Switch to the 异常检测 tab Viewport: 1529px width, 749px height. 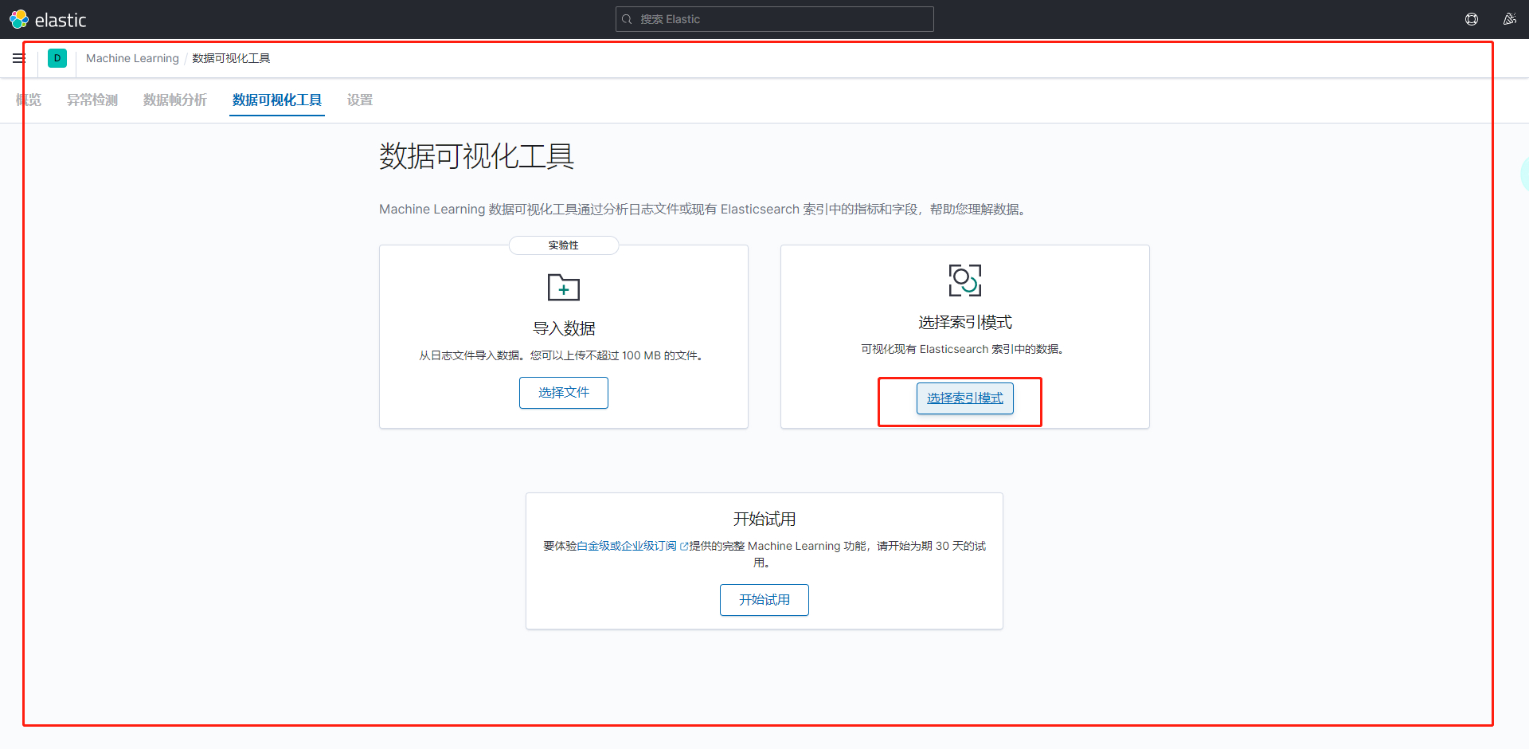click(x=92, y=100)
